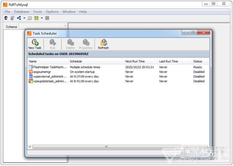Viewport: 233px width, 166px height.
Task: Click the first main toolbar icon
Action: [6, 18]
